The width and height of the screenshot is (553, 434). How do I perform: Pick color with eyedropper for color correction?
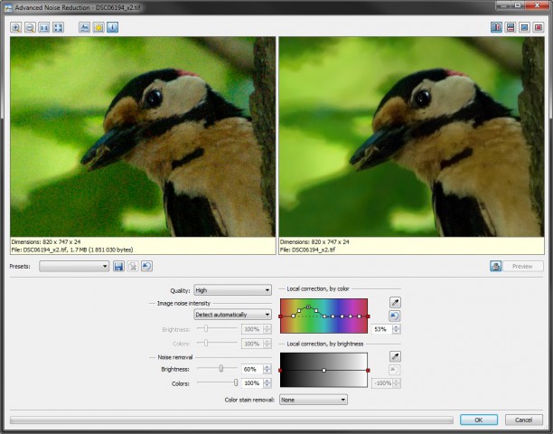(x=395, y=302)
